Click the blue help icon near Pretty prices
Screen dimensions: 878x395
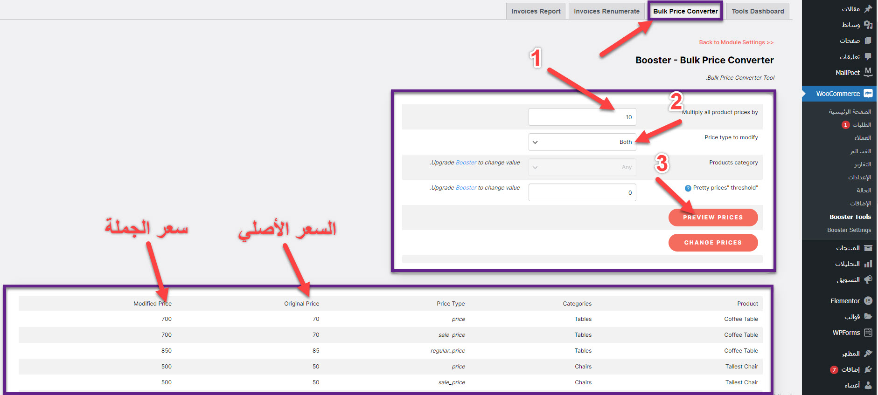(x=688, y=188)
